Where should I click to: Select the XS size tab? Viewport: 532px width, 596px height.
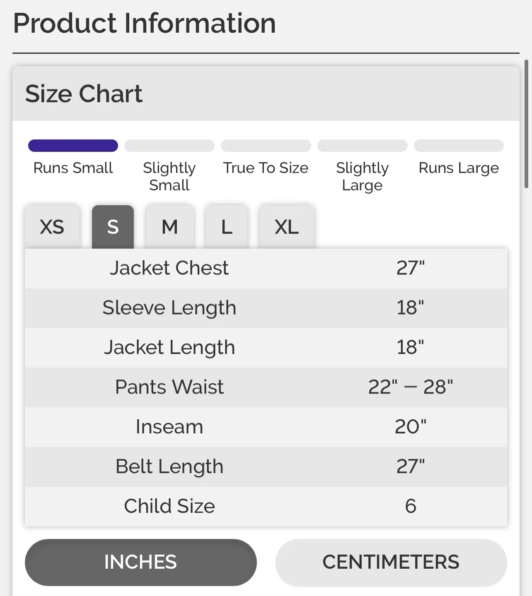52,226
